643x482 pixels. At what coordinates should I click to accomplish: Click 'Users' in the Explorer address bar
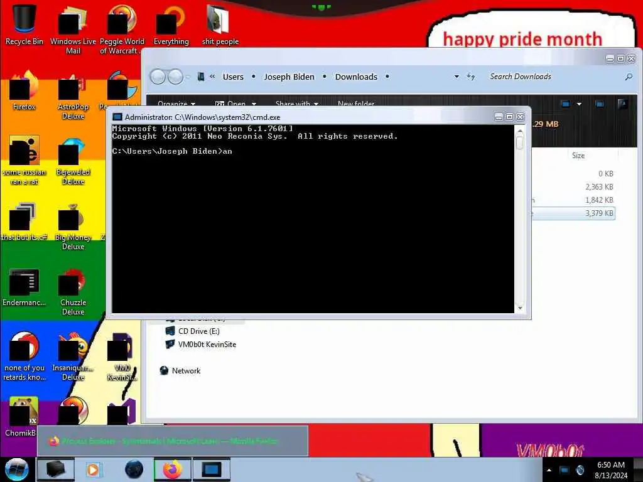pos(233,77)
